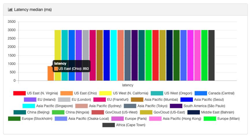251x138 pixels.
Task: Click the Canada (Central) blue legend swatch
Action: (x=201, y=93)
